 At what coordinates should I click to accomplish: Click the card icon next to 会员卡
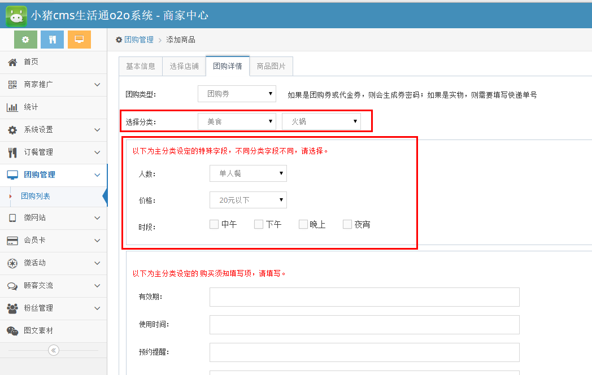(x=12, y=241)
